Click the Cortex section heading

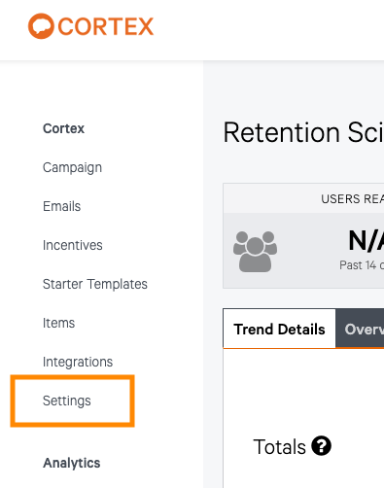[x=63, y=128]
